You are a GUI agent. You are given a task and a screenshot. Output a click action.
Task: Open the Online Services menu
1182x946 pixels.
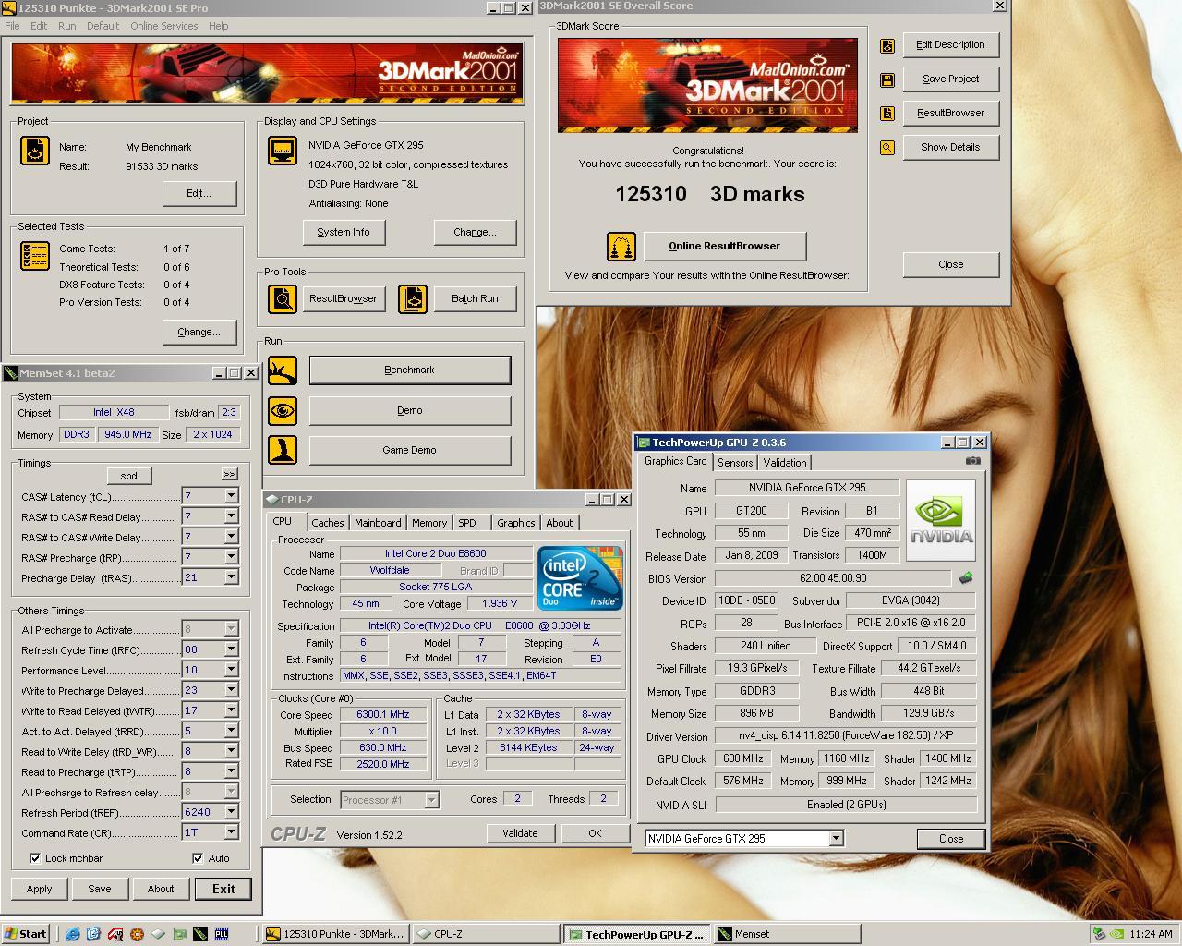[x=163, y=26]
